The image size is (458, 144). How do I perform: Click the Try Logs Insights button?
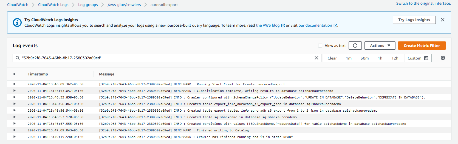coord(414,20)
